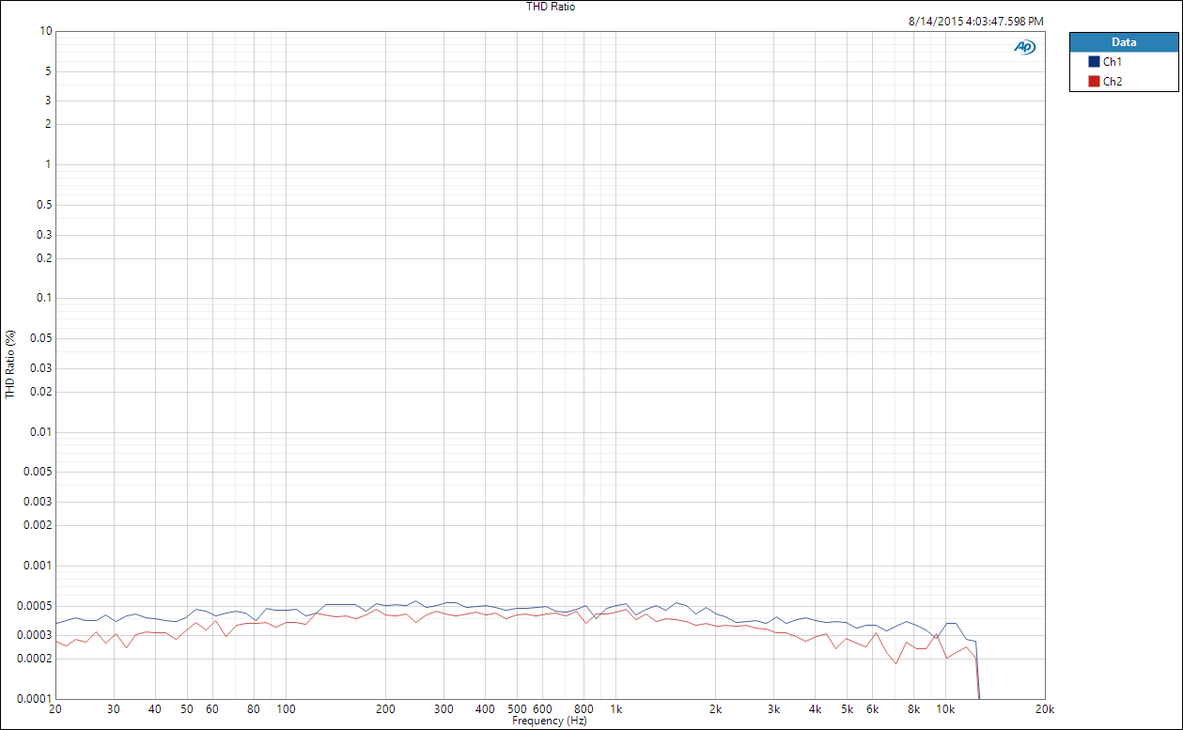Click the AP logo icon on graph
1183x730 pixels.
coord(1023,47)
